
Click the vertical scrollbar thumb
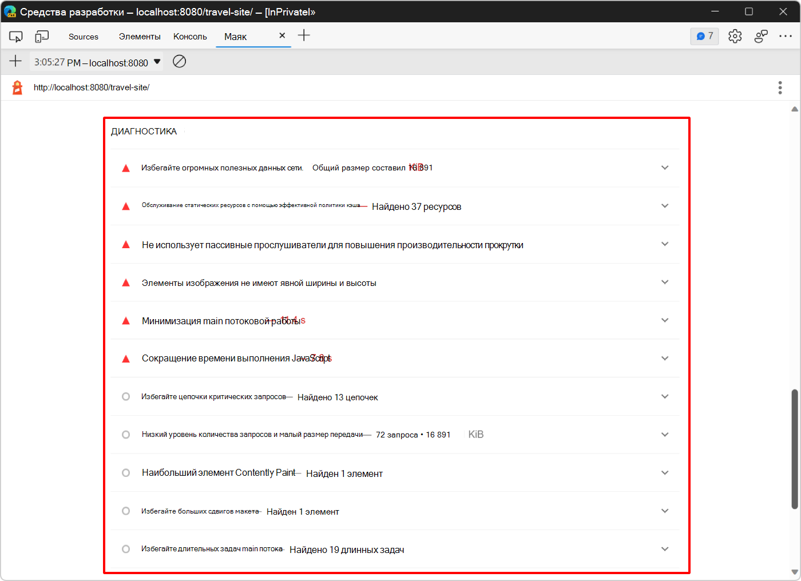click(x=795, y=449)
